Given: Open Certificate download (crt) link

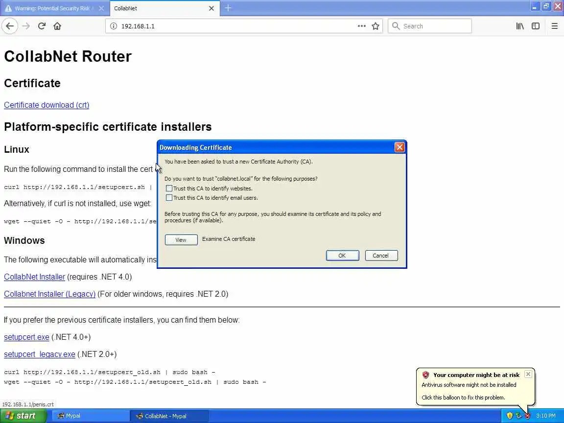Looking at the screenshot, I should 47,105.
